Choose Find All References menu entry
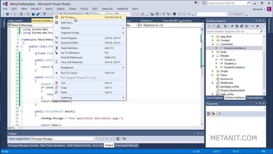 pyautogui.click(x=90, y=57)
